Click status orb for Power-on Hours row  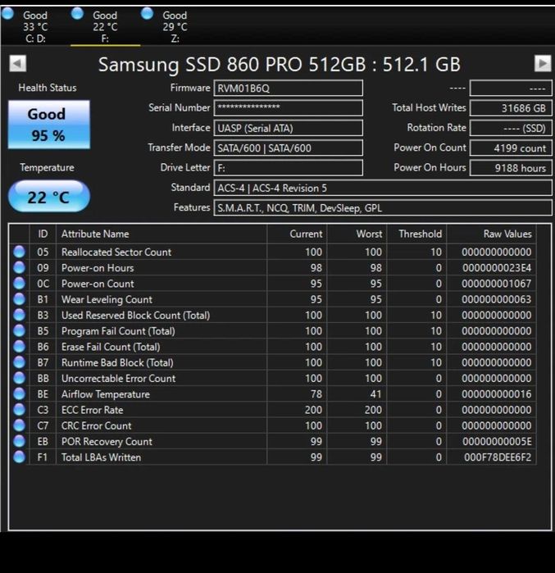point(19,267)
